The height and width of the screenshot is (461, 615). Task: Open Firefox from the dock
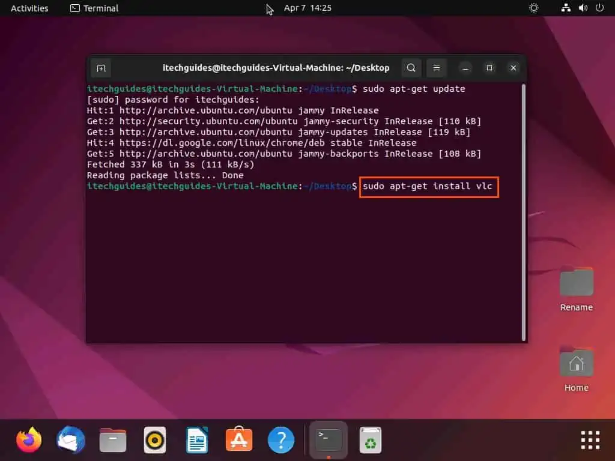pyautogui.click(x=28, y=440)
